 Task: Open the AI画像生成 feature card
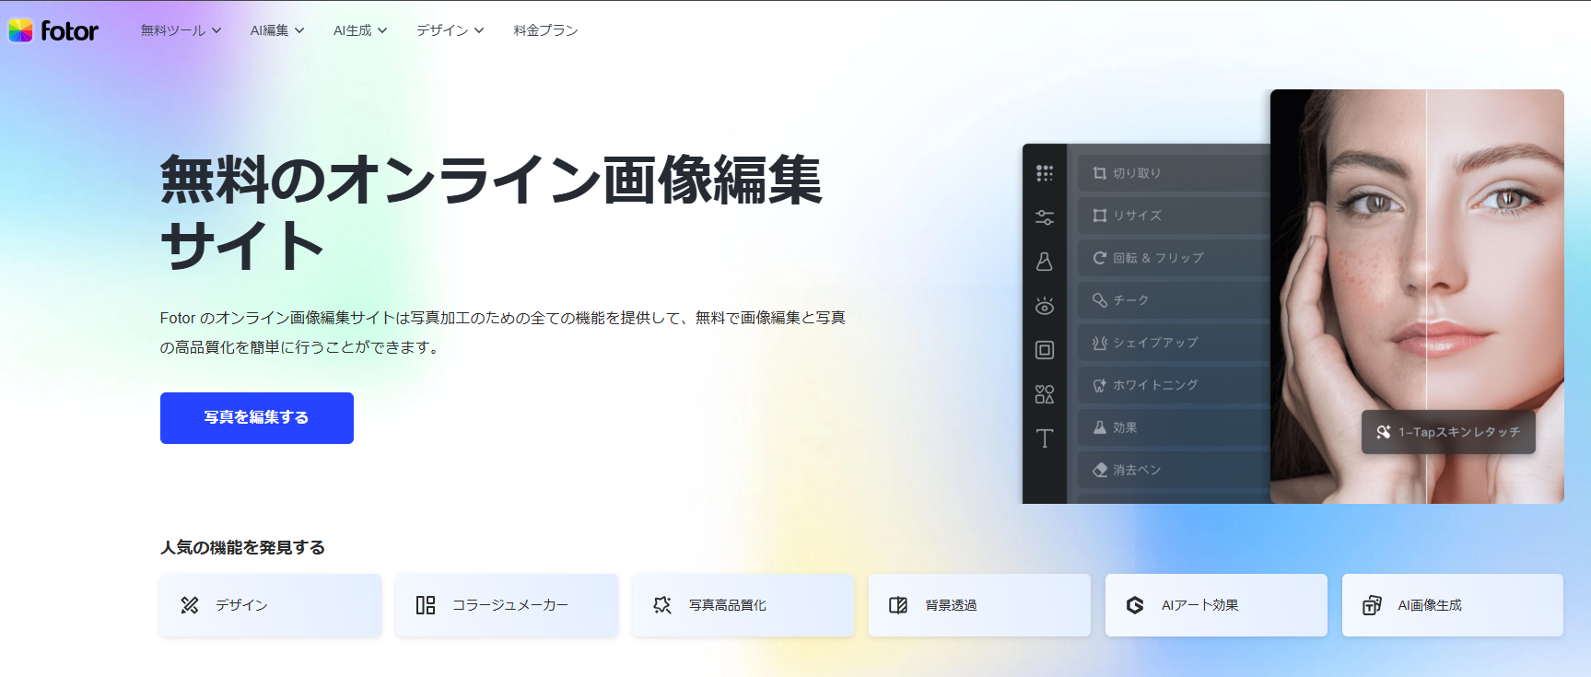(1452, 605)
